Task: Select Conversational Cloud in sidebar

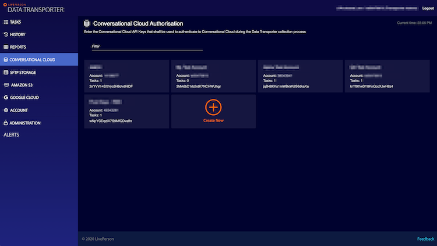Action: click(x=39, y=59)
